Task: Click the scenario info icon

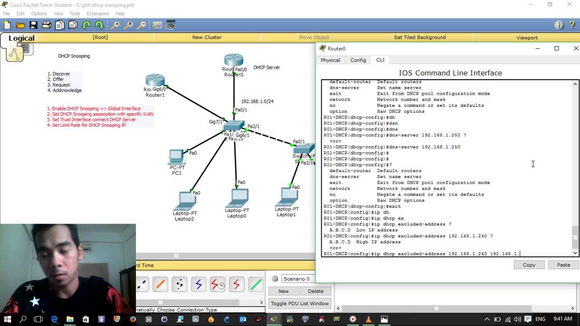Action: (x=275, y=279)
